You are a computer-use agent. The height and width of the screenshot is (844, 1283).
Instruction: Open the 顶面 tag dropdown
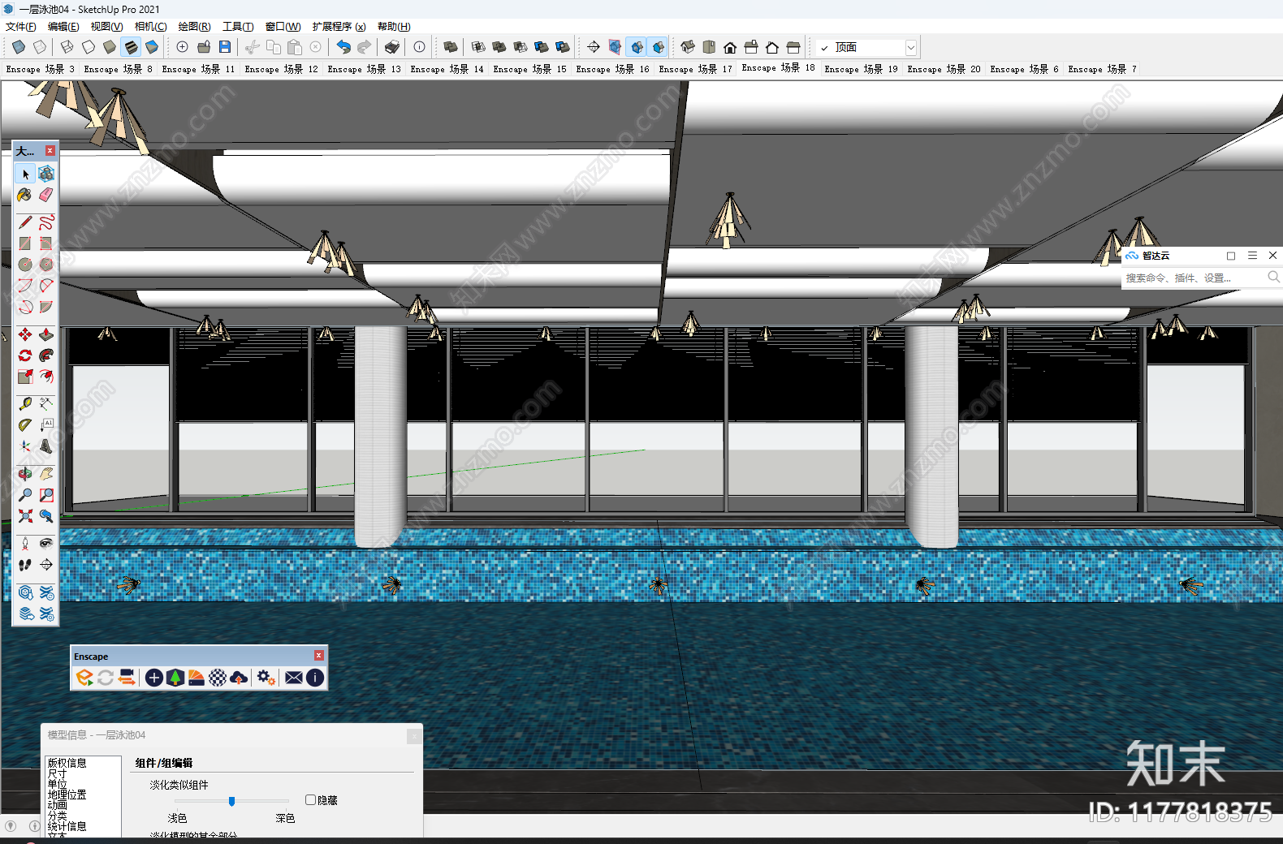tap(911, 48)
